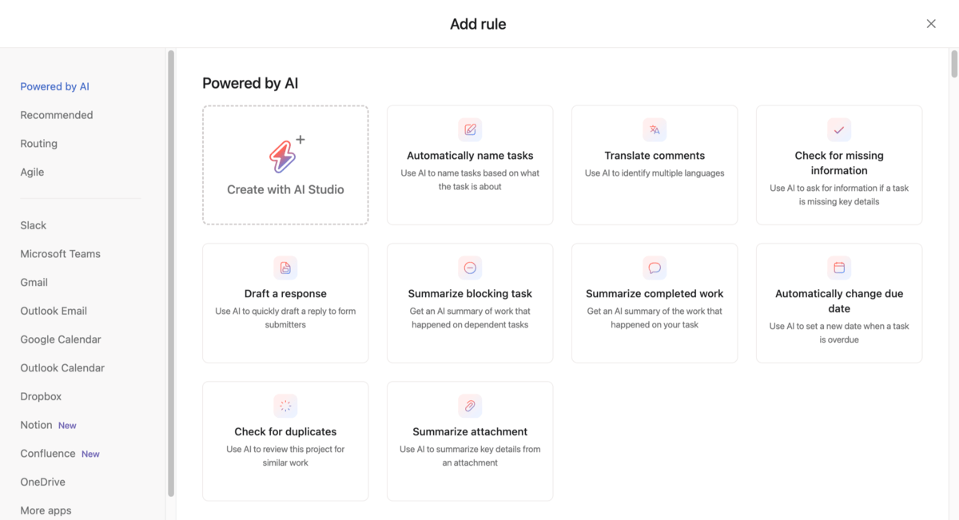Select the Agile category
The height and width of the screenshot is (520, 959).
(x=32, y=171)
